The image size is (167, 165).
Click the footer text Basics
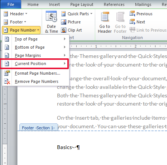point(64,148)
